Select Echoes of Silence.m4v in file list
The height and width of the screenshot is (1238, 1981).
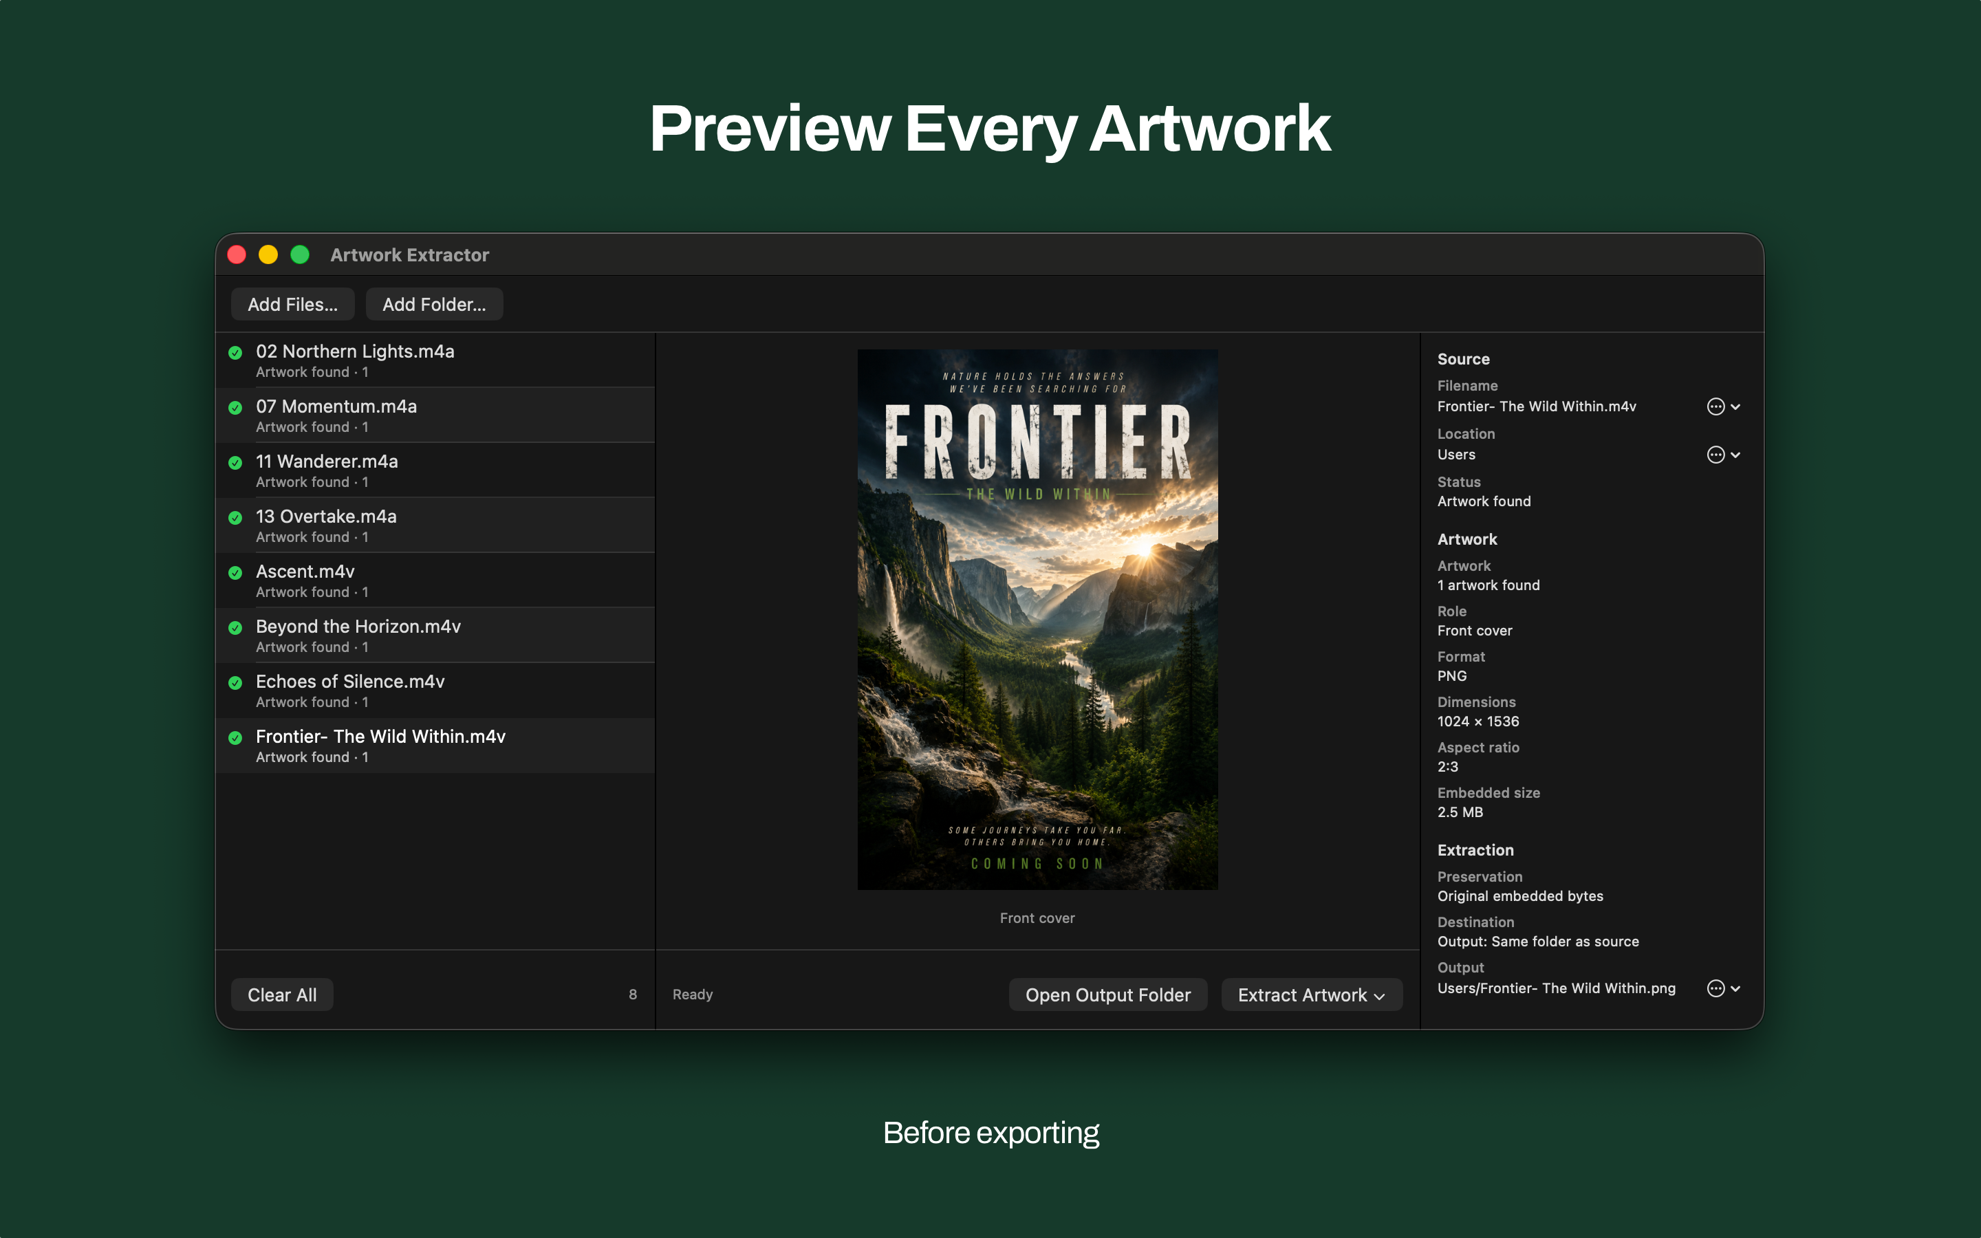(x=435, y=691)
